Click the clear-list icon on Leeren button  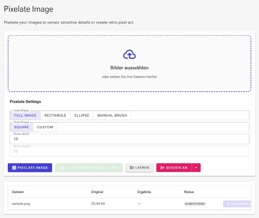pos(132,167)
